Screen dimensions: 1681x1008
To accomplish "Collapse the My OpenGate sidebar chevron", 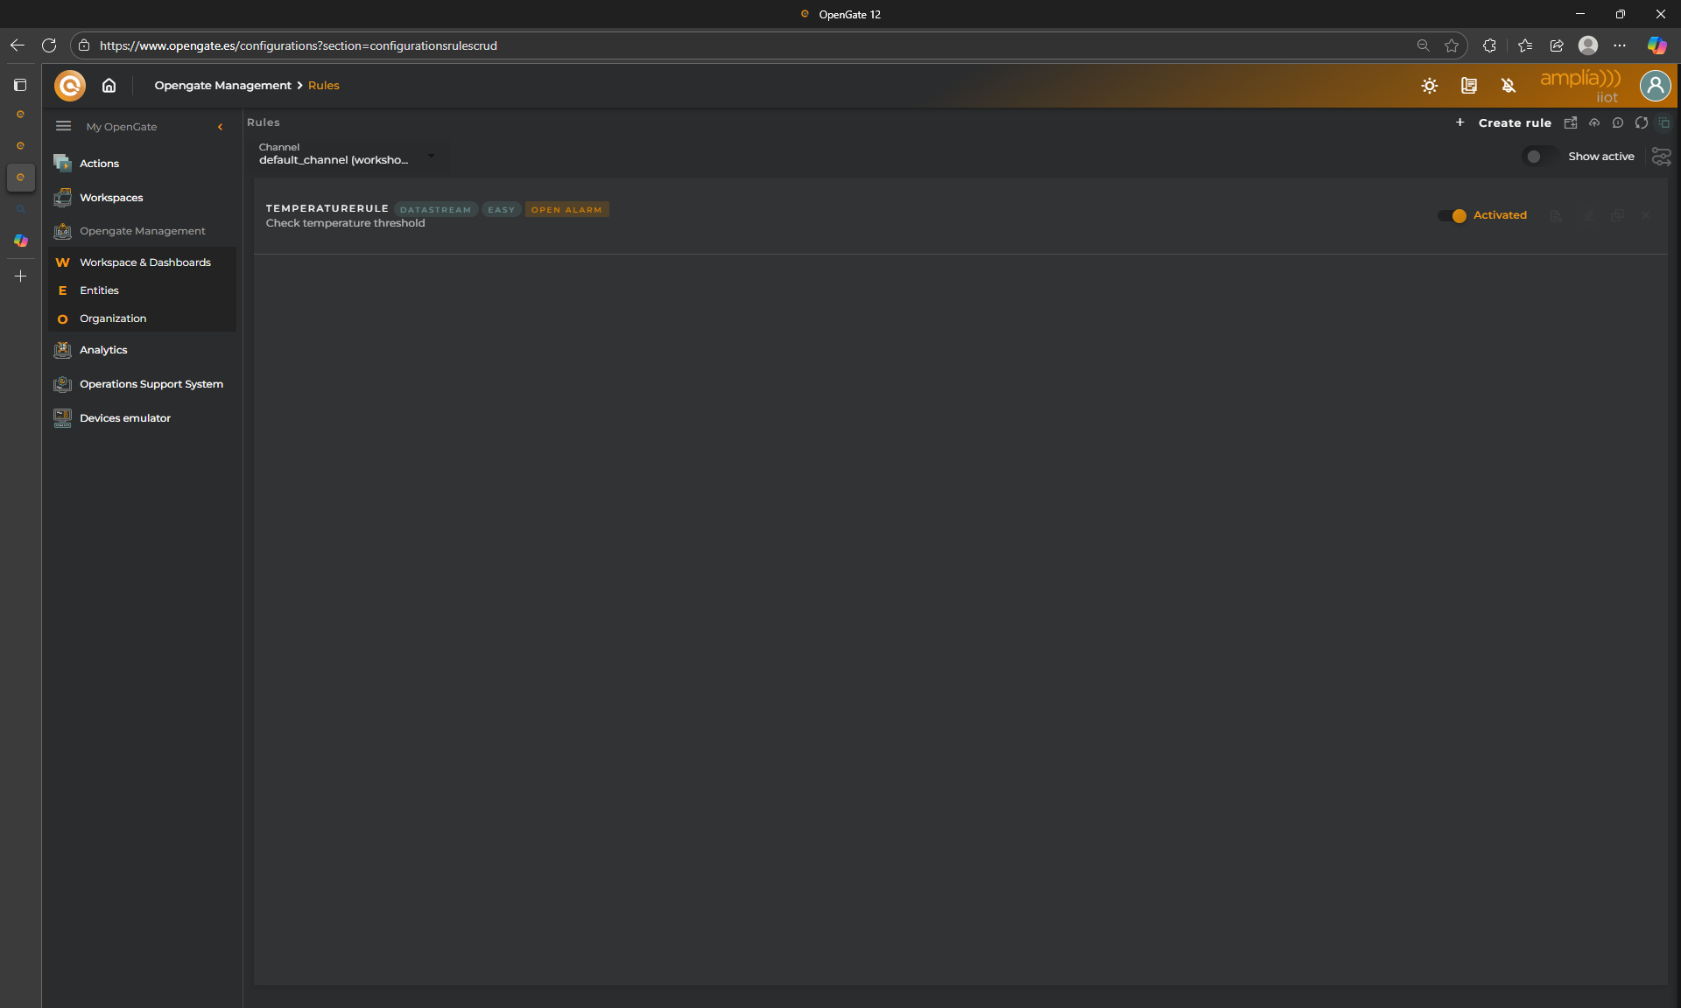I will (221, 127).
